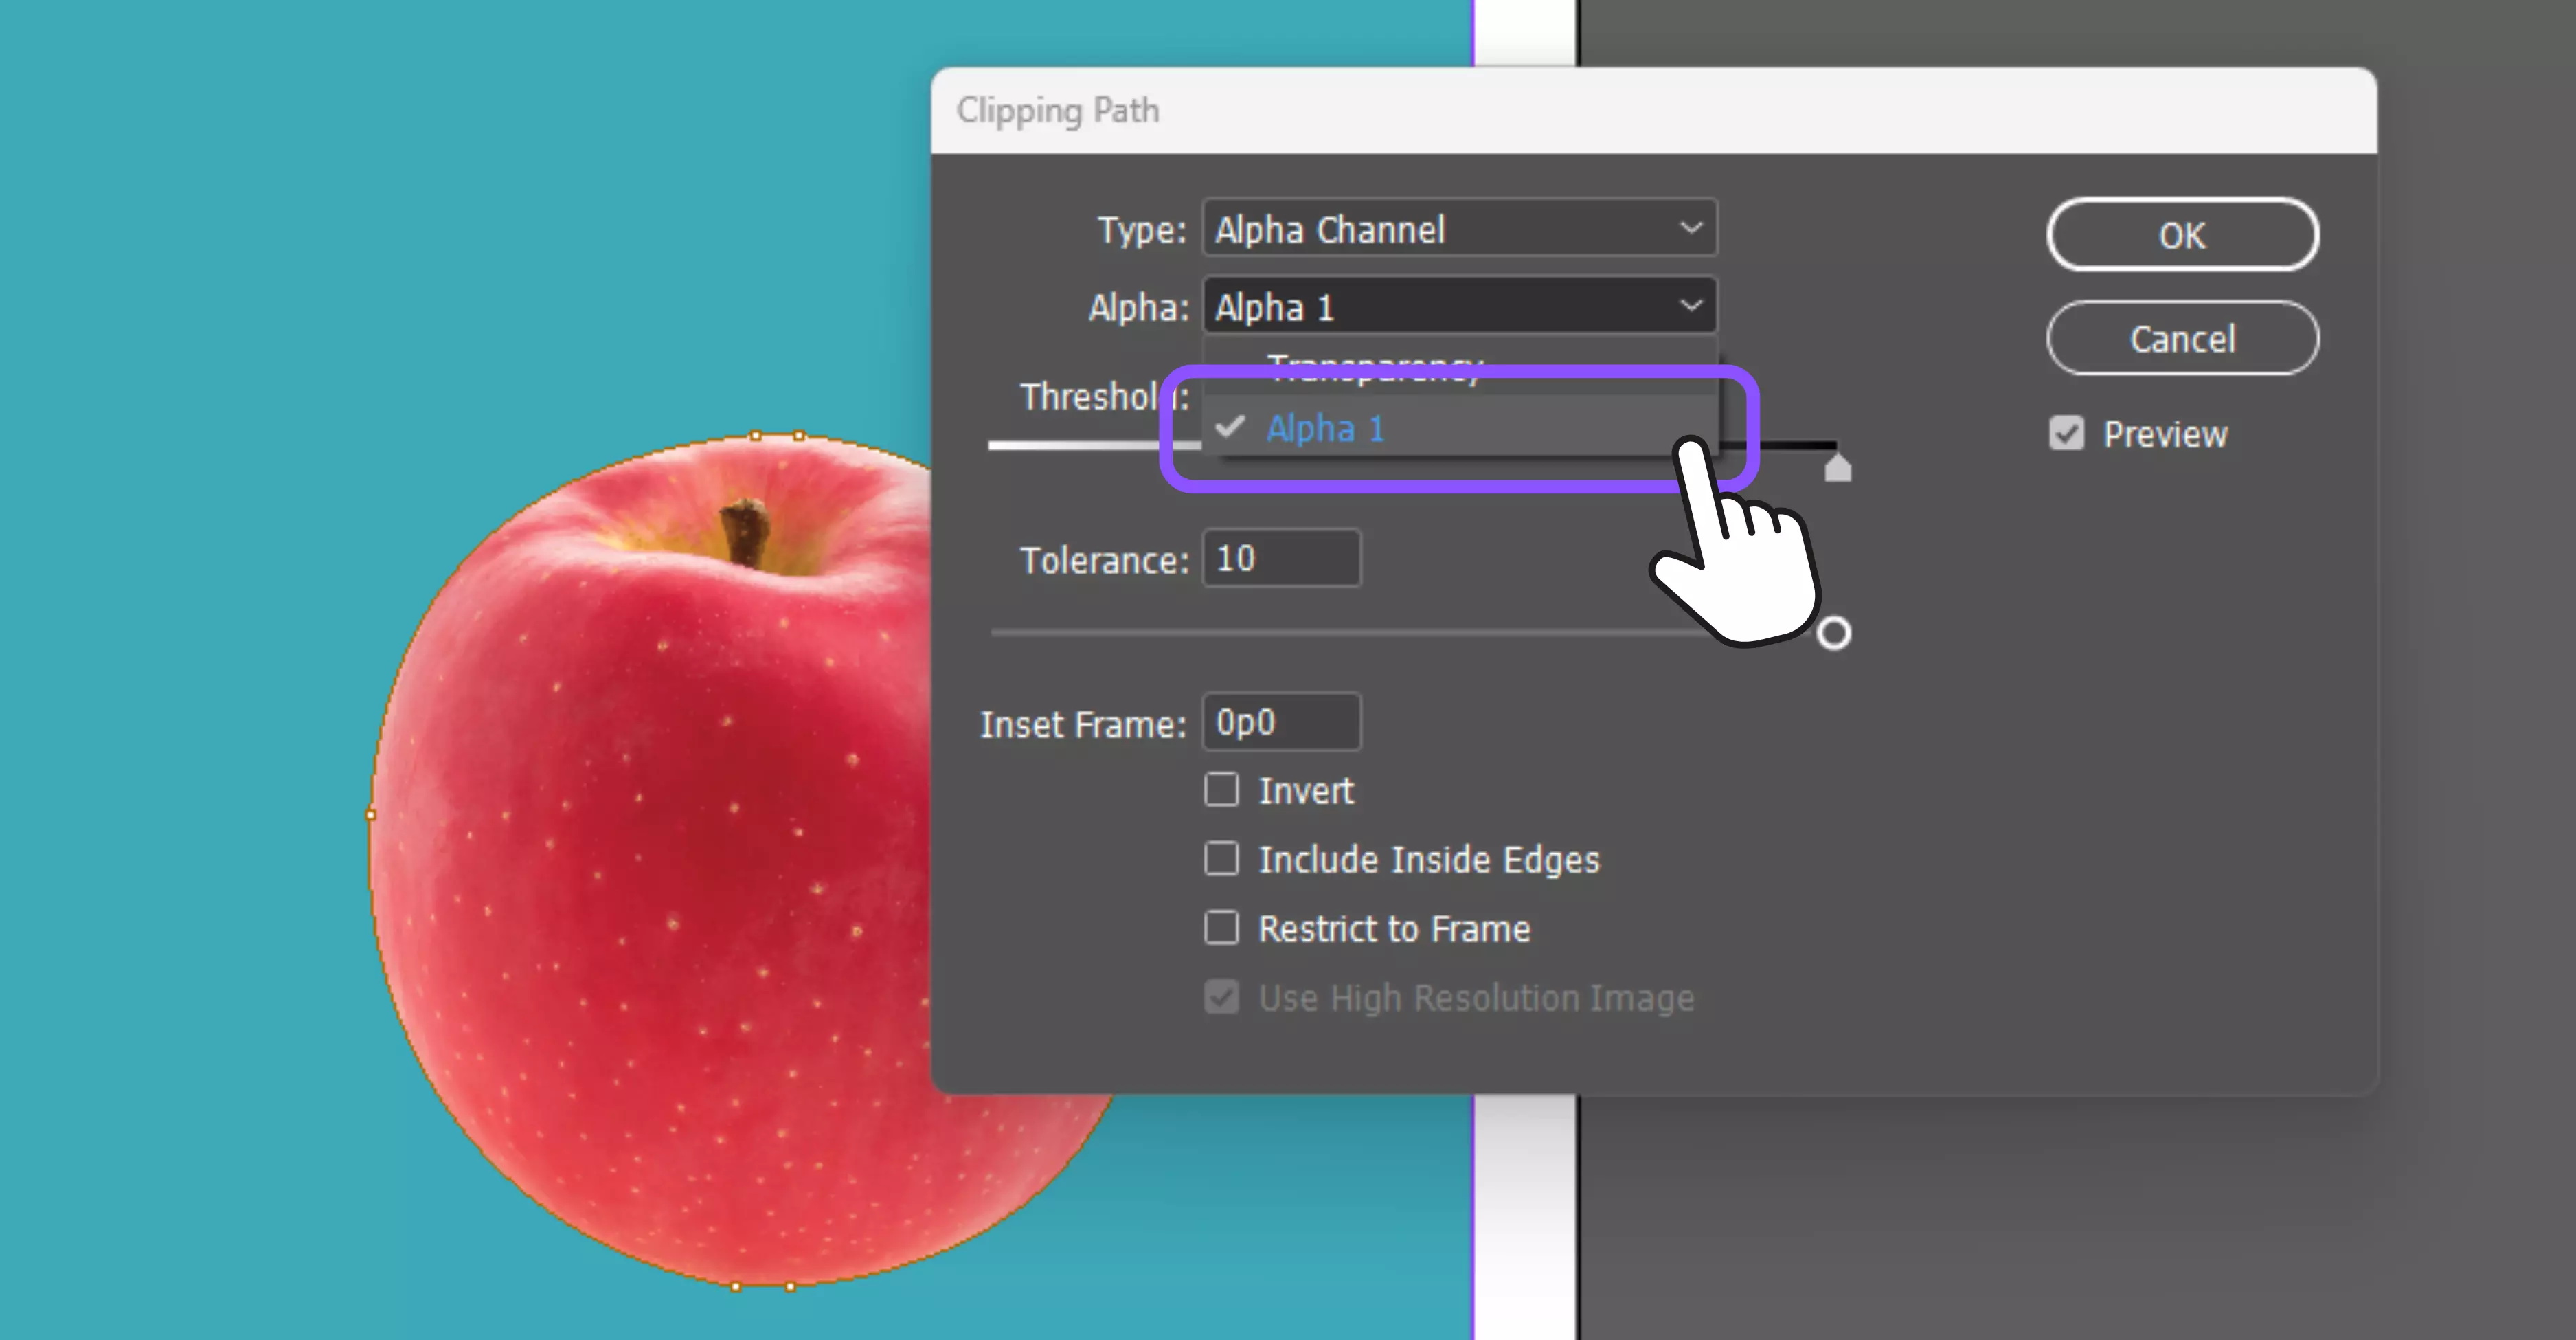This screenshot has height=1340, width=2576.
Task: Click the Tolerance slider track
Action: click(x=1300, y=633)
